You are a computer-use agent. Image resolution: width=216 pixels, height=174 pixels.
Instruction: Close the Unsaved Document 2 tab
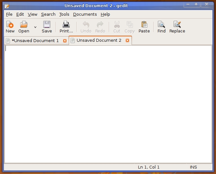[x=127, y=40]
